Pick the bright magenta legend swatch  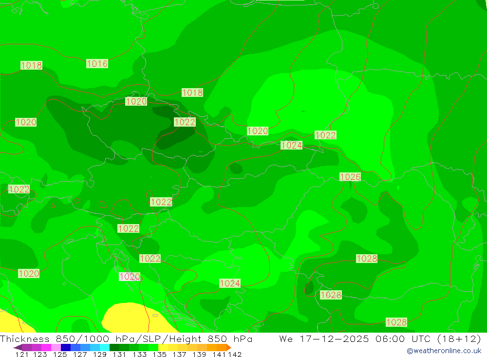pos(46,347)
